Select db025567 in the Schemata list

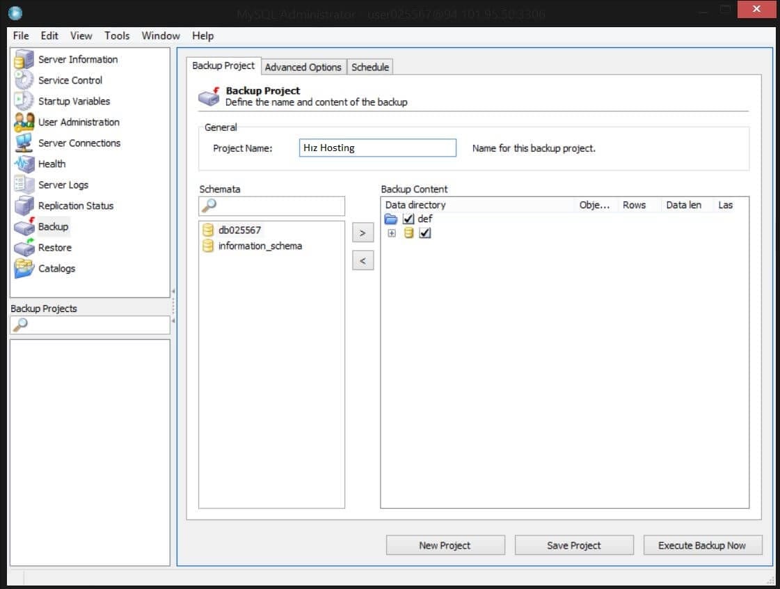click(239, 230)
